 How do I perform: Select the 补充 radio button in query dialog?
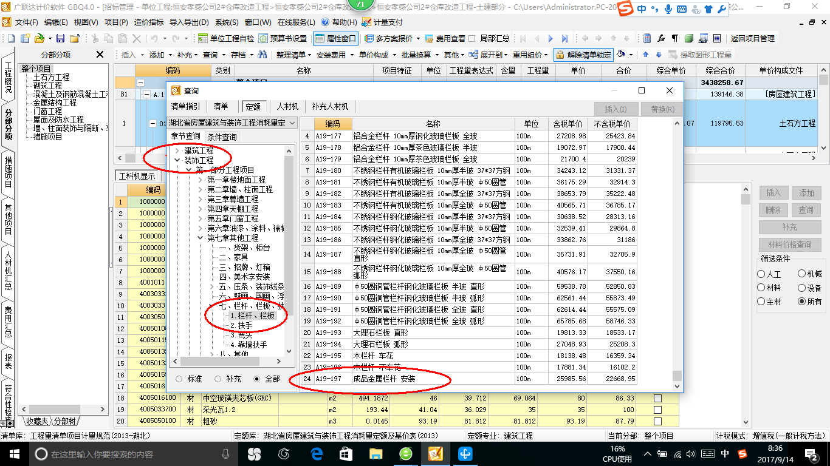coord(218,379)
